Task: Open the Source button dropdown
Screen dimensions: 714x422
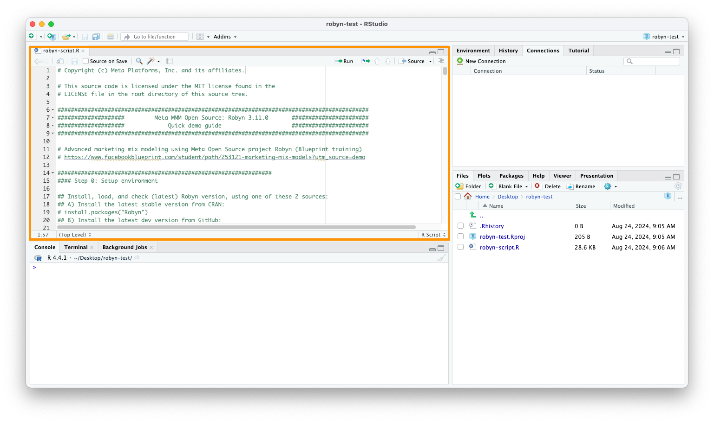Action: 430,61
